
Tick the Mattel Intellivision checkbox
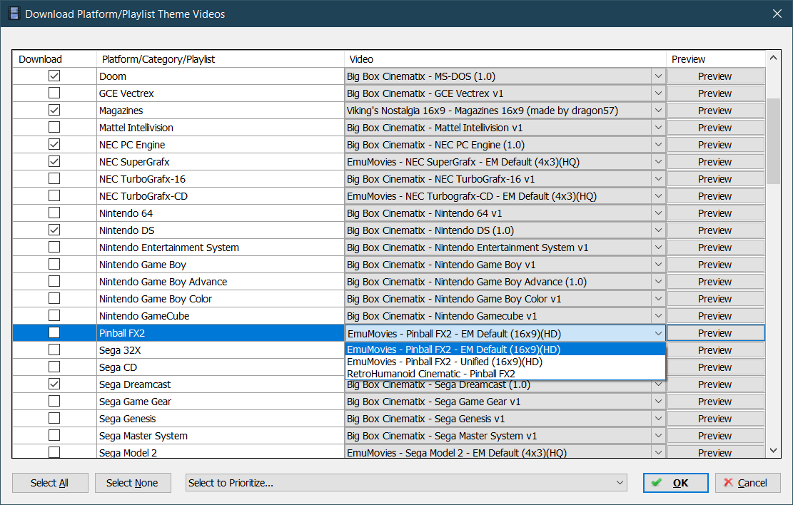(x=54, y=128)
